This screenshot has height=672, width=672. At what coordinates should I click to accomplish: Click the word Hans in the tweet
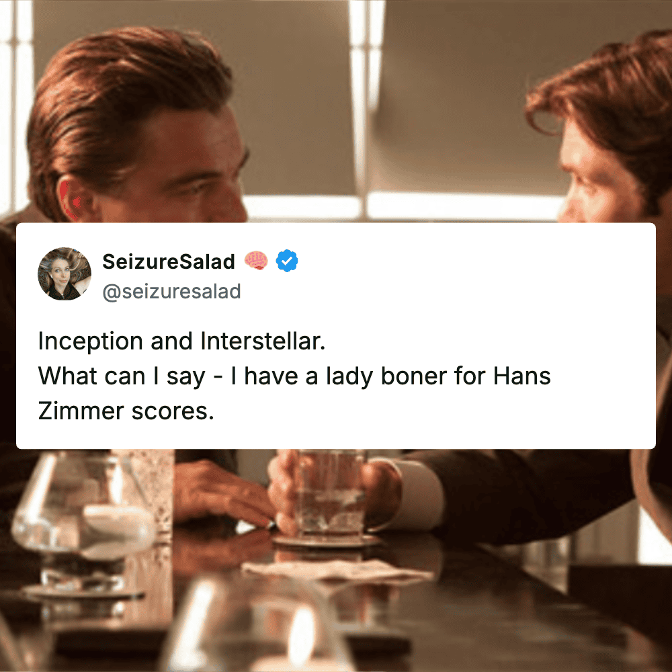522,376
